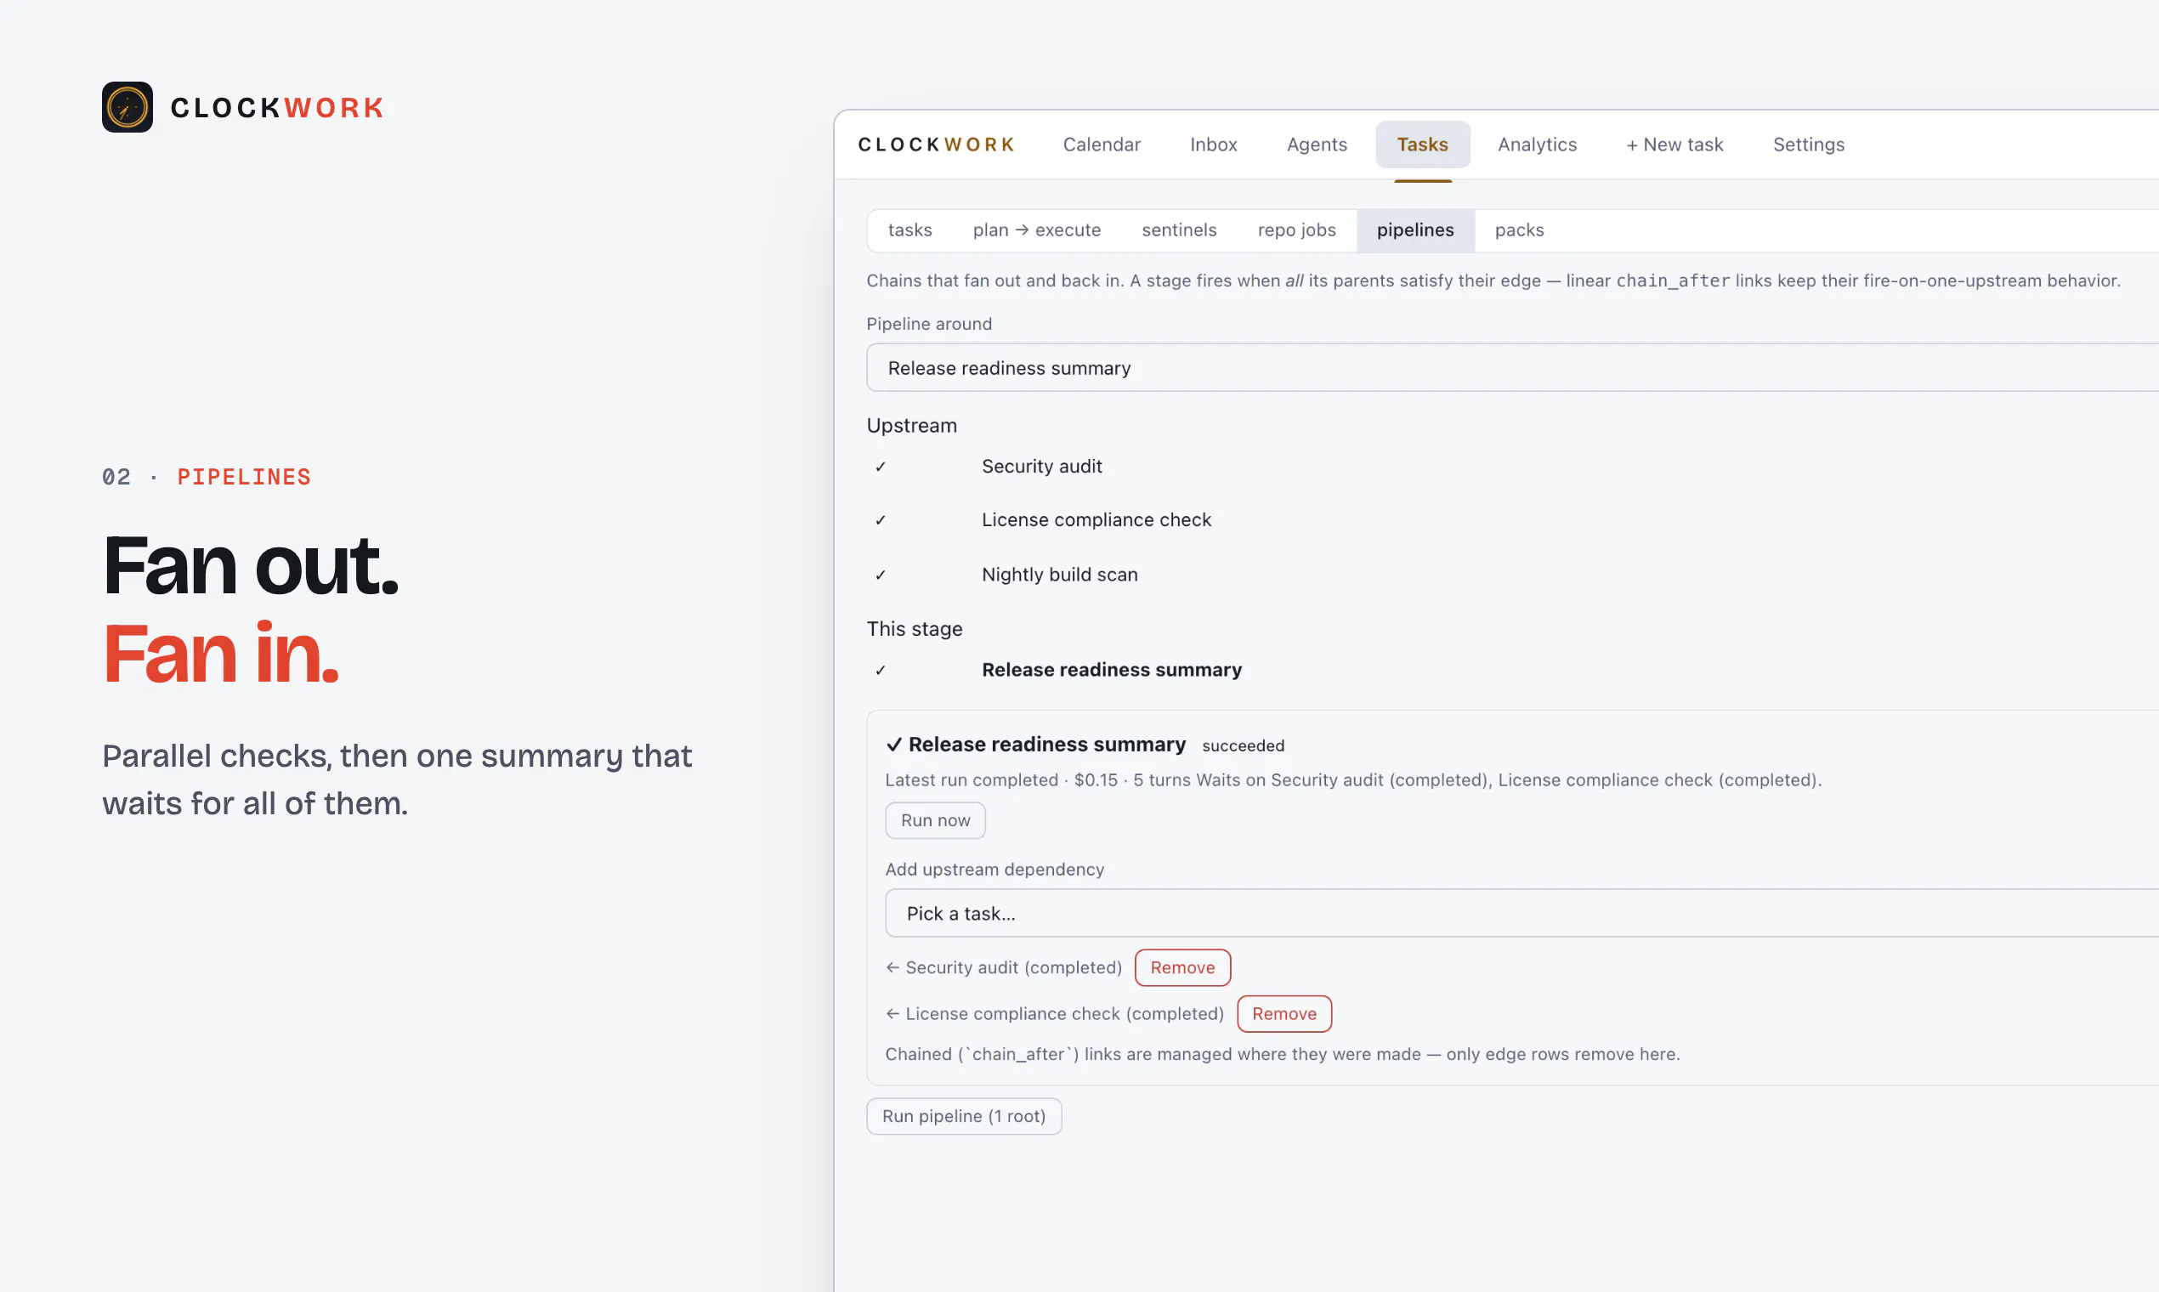Open the repo jobs sub-tab
This screenshot has width=2159, height=1292.
tap(1296, 229)
